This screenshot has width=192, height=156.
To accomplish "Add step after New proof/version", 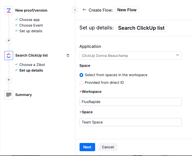I will click(9, 40).
